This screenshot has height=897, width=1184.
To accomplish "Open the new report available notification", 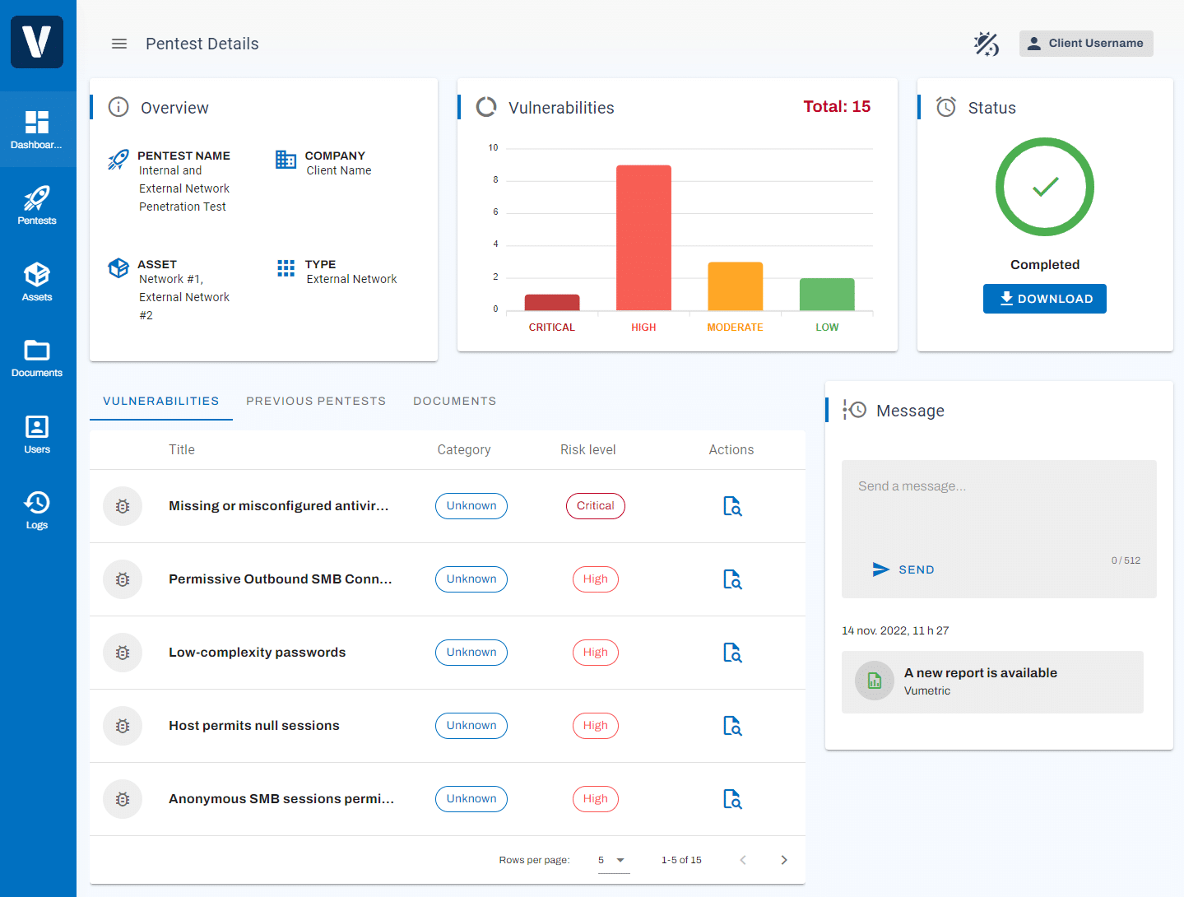I will [991, 681].
